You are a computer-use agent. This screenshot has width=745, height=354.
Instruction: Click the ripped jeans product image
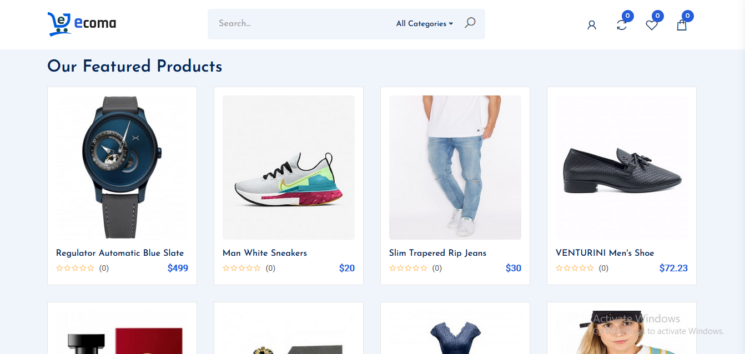point(455,168)
